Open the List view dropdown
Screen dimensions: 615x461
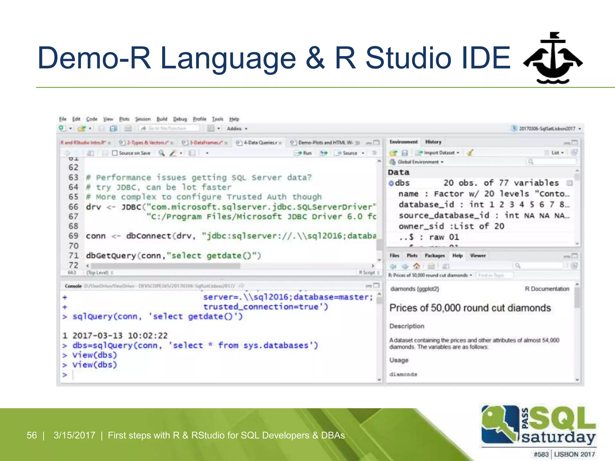click(x=554, y=153)
